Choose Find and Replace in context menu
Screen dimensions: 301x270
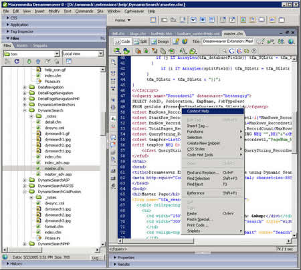(x=213, y=172)
